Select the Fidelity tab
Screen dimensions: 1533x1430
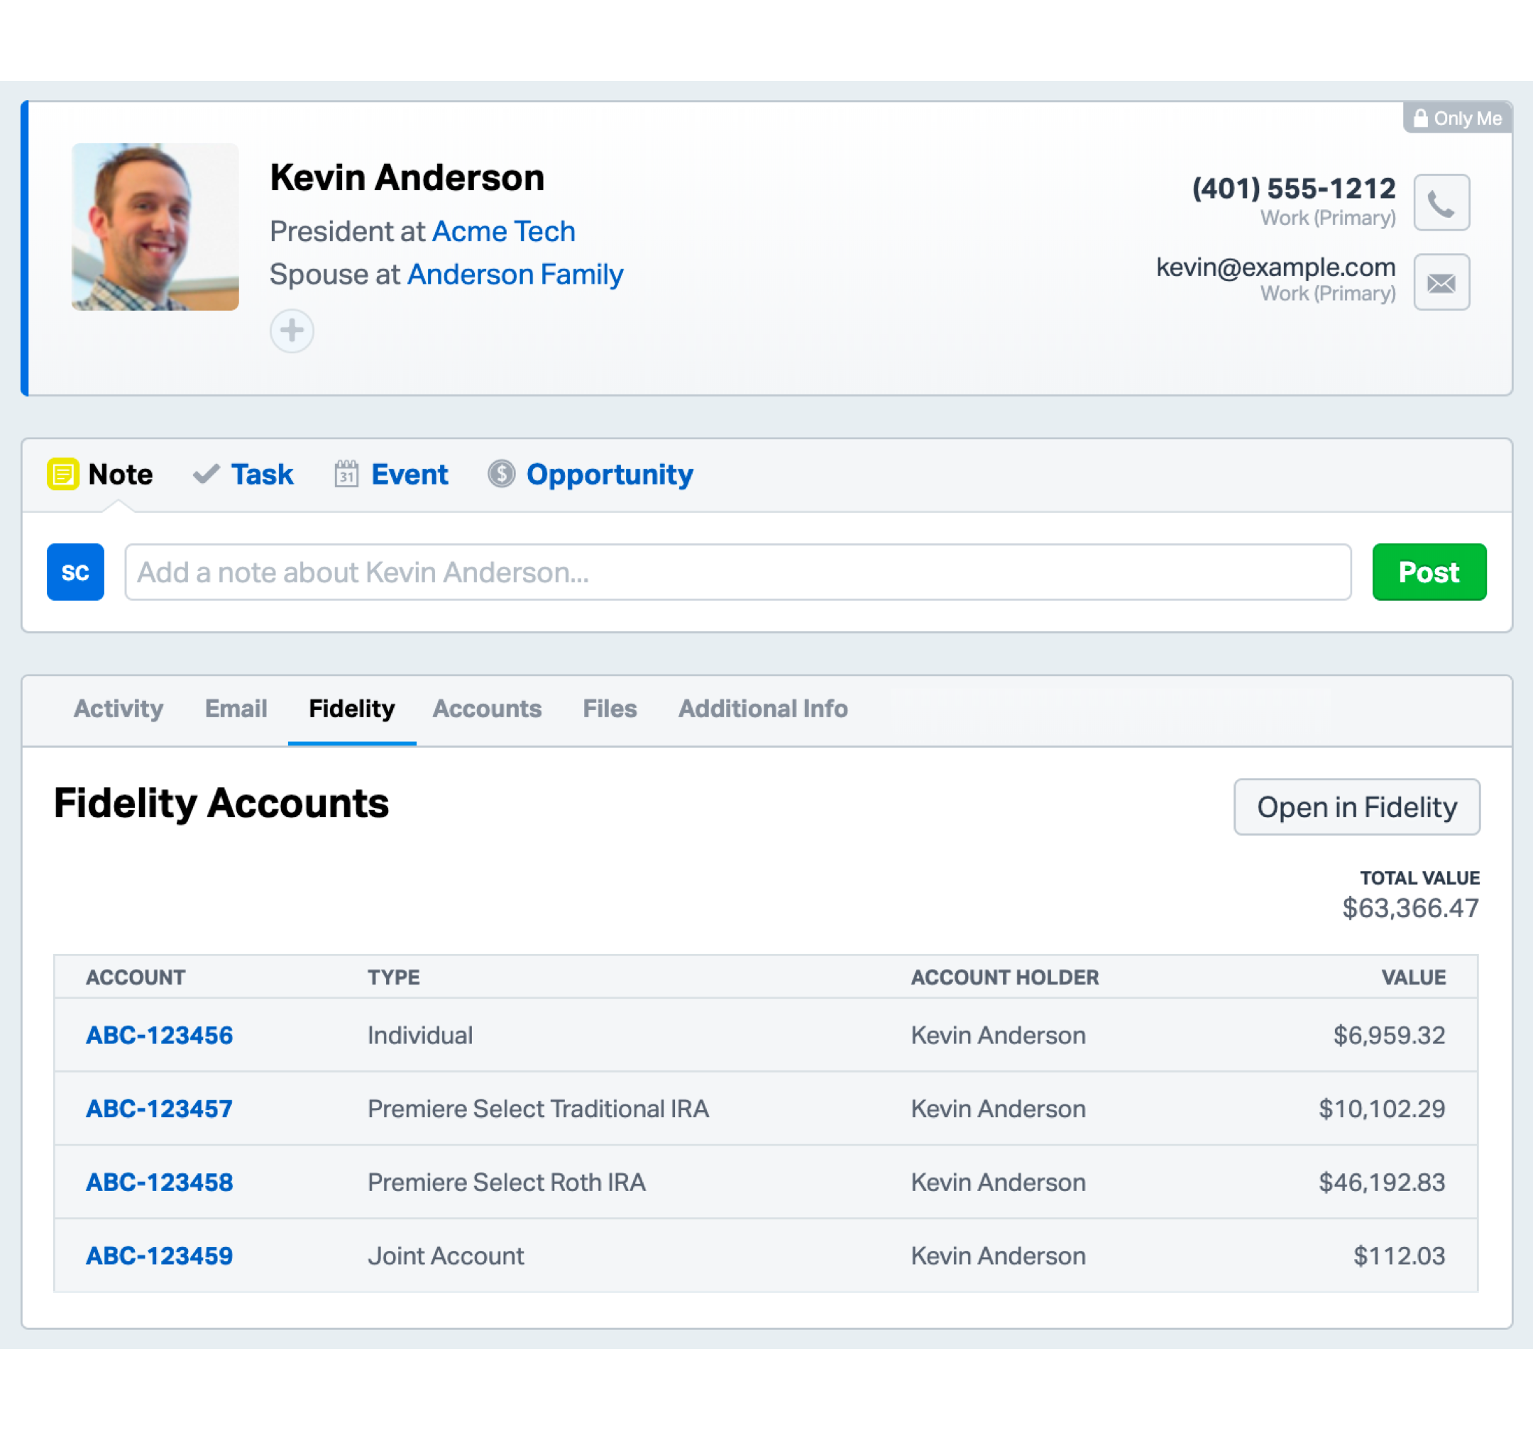351,709
